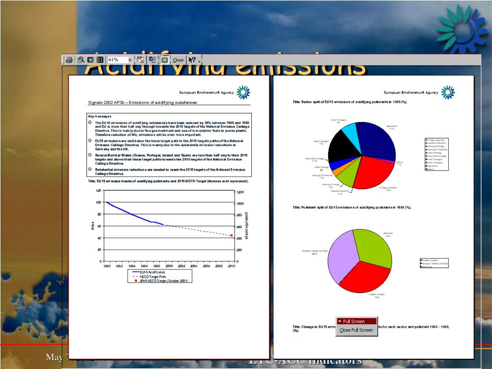Viewport: 492px width, 369px height.
Task: Click the pollutant split pie chart
Action: [x=360, y=261]
